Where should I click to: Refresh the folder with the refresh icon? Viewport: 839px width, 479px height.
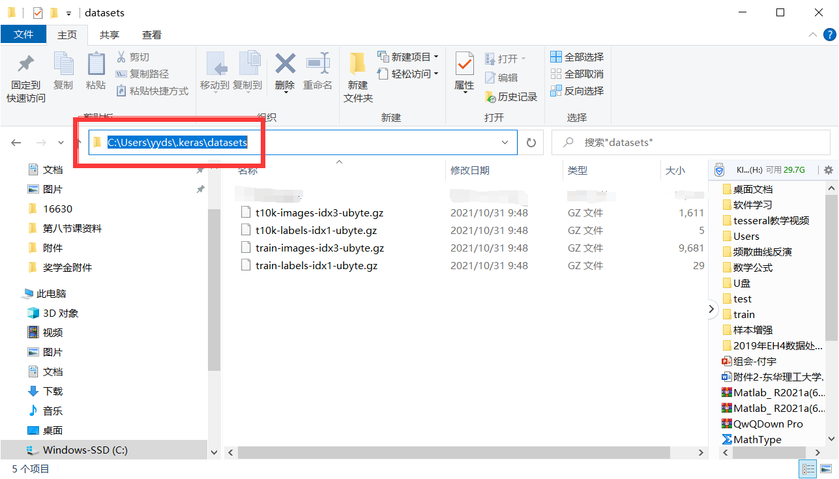click(x=531, y=142)
